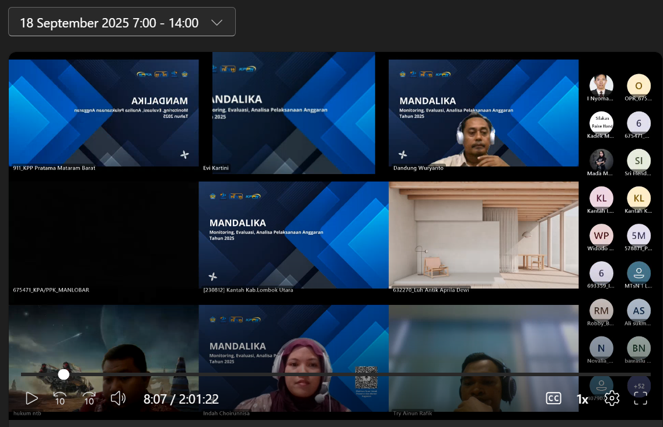The image size is (663, 427).
Task: Click the Kantah Kab.Lombok Utara video tile
Action: [x=293, y=235]
